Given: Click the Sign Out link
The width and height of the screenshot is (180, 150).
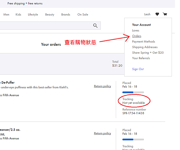Looking at the screenshot, I should point(138,69).
